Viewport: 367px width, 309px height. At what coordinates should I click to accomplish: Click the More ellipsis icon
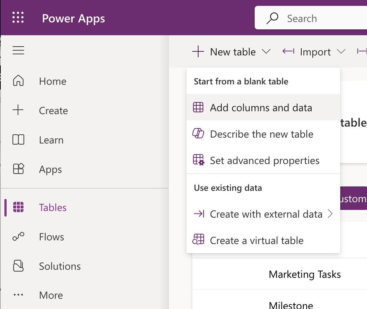18,295
